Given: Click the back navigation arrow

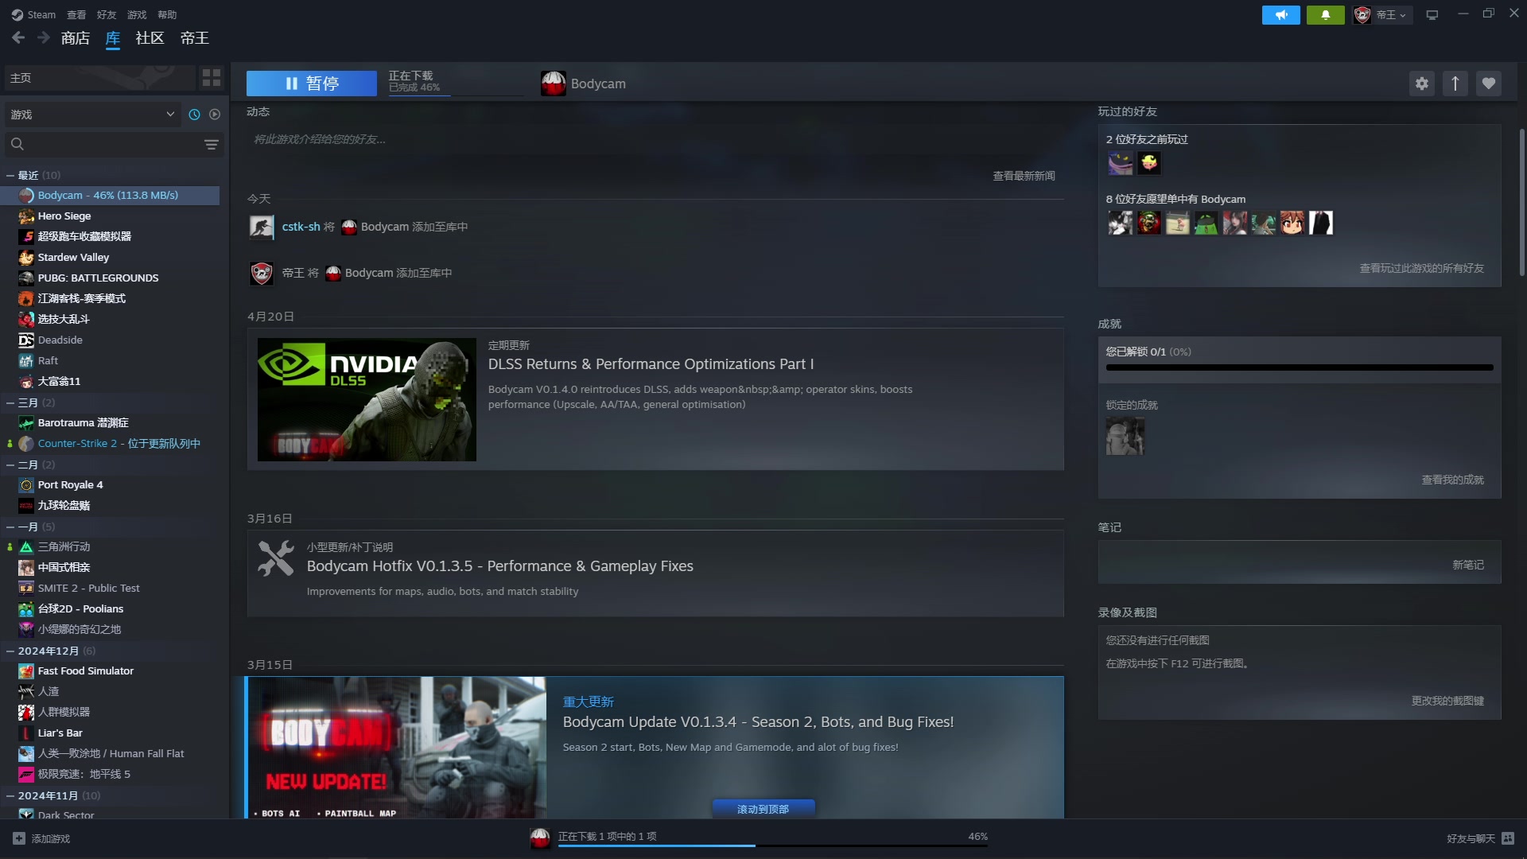Looking at the screenshot, I should pyautogui.click(x=18, y=37).
